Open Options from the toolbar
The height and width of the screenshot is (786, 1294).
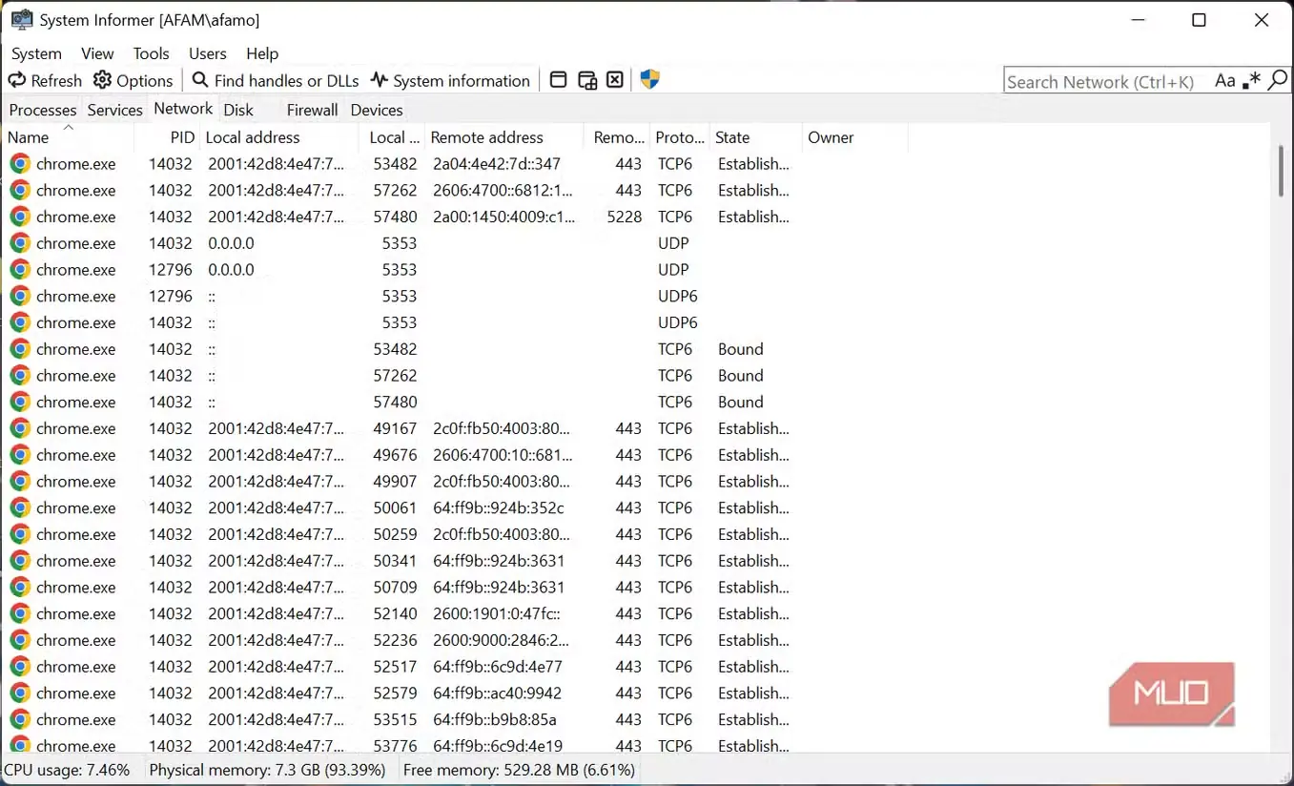pos(133,80)
